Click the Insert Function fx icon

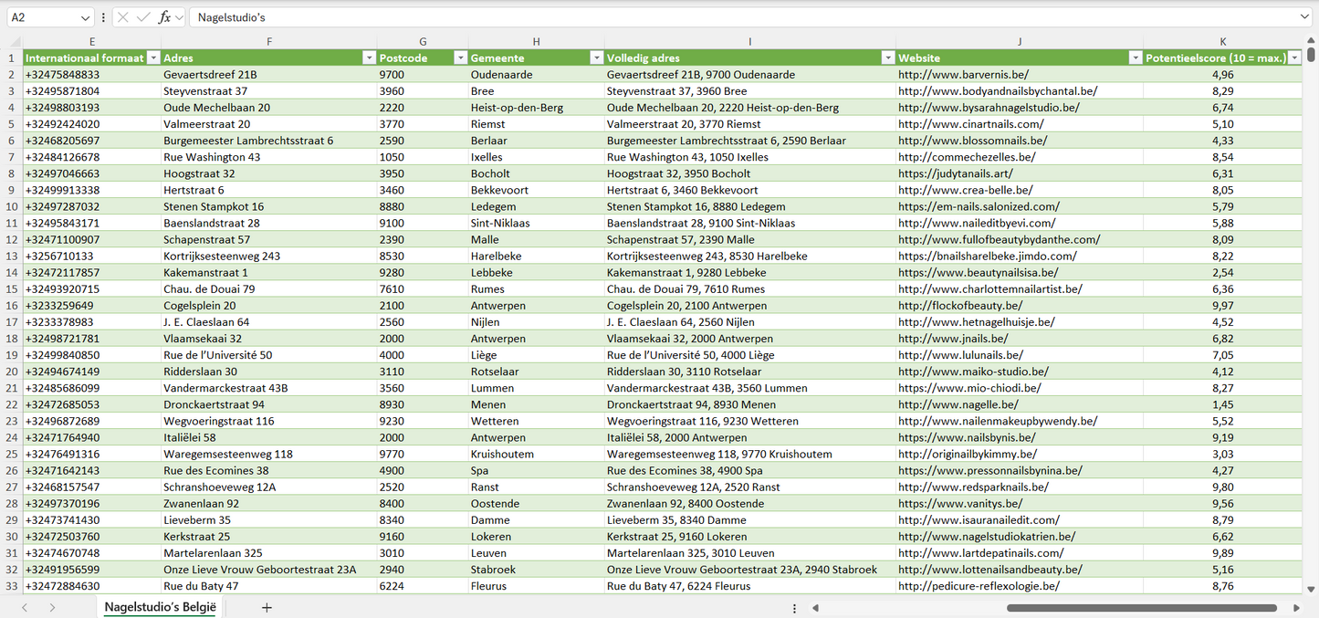(164, 17)
